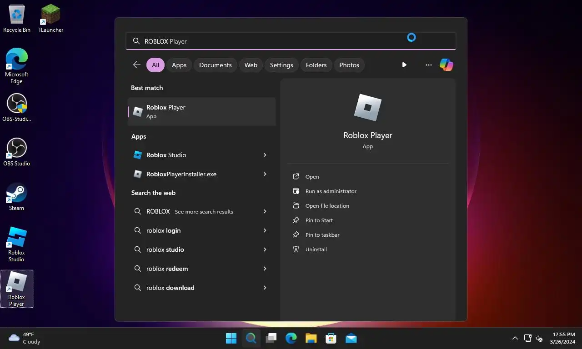Select the Microsoft Edge desktop shortcut
The image size is (582, 349).
point(17,66)
